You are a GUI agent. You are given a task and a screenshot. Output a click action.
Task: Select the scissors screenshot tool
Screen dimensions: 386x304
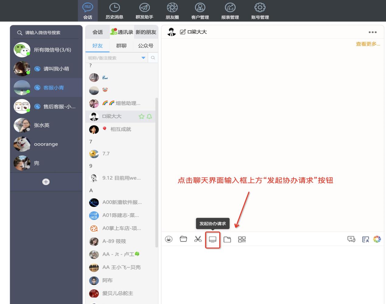point(198,239)
